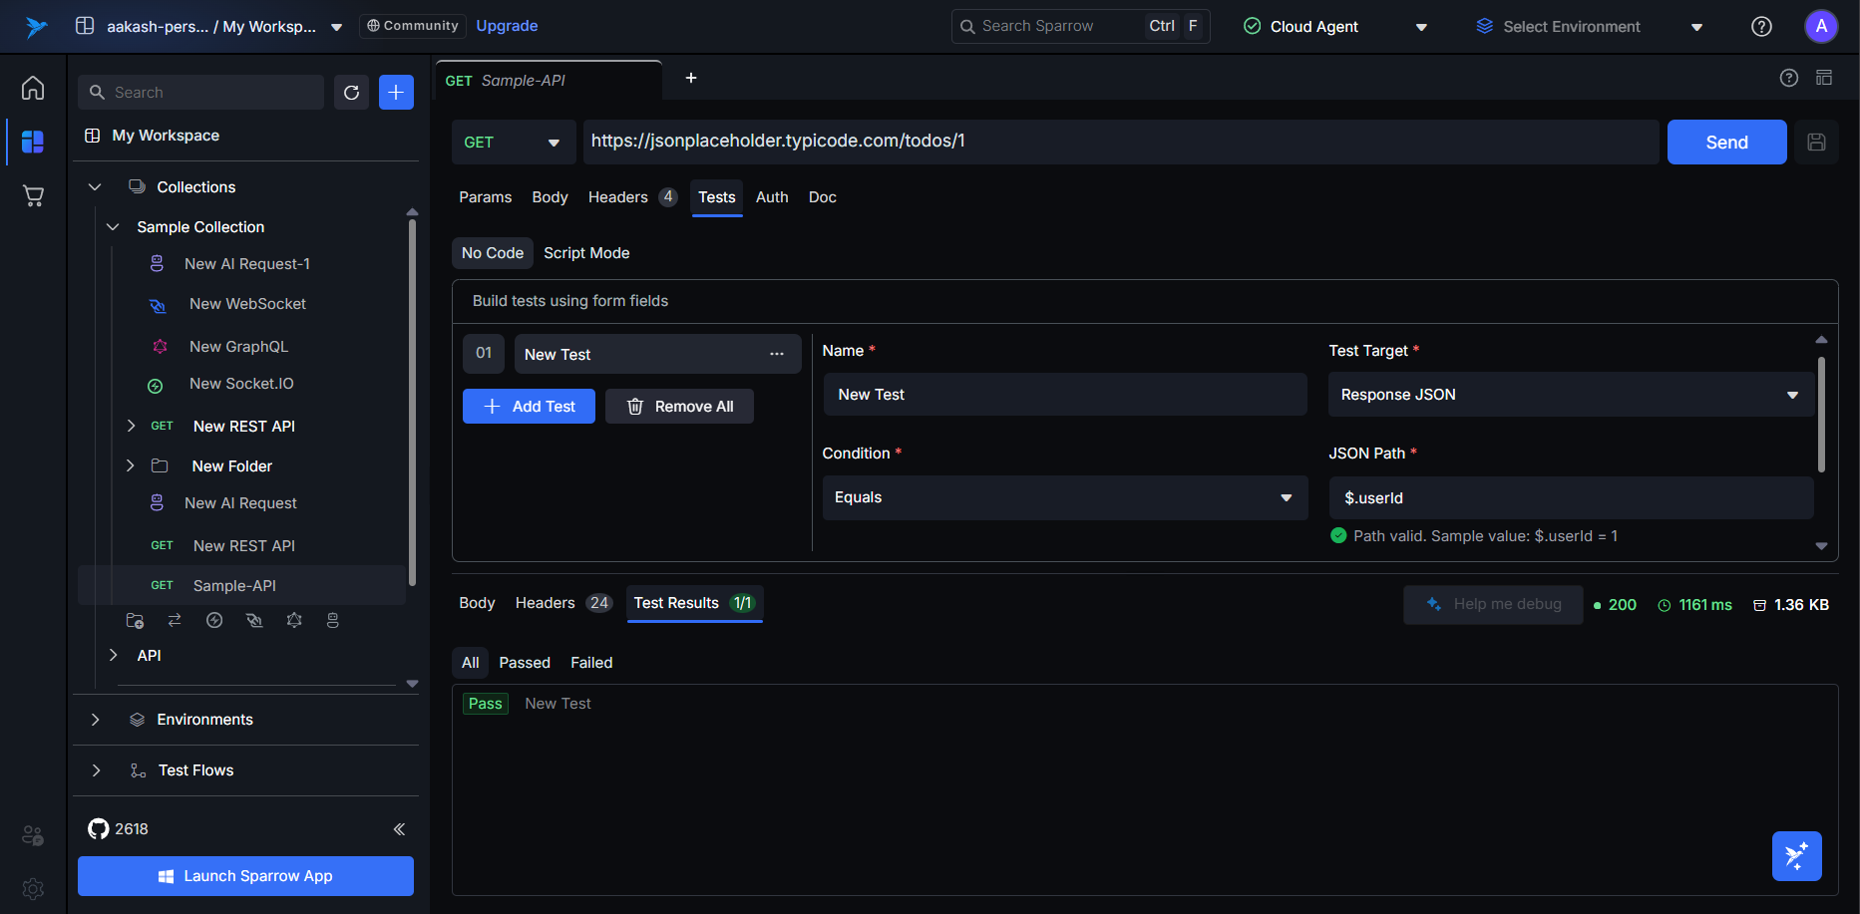Switch to Script Mode
Screen dimensions: 1860x914
(x=586, y=253)
